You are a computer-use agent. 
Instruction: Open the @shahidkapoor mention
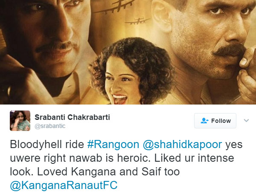point(182,145)
